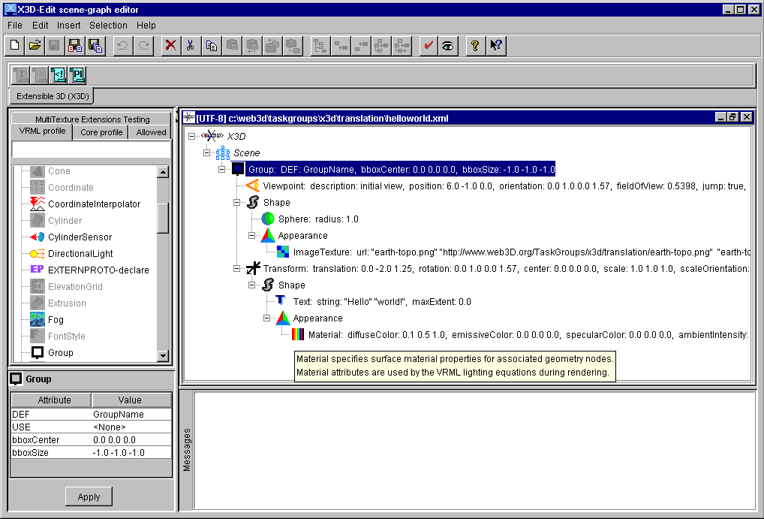Select DirectionalLight in the node palette
The image size is (764, 519).
click(x=80, y=254)
